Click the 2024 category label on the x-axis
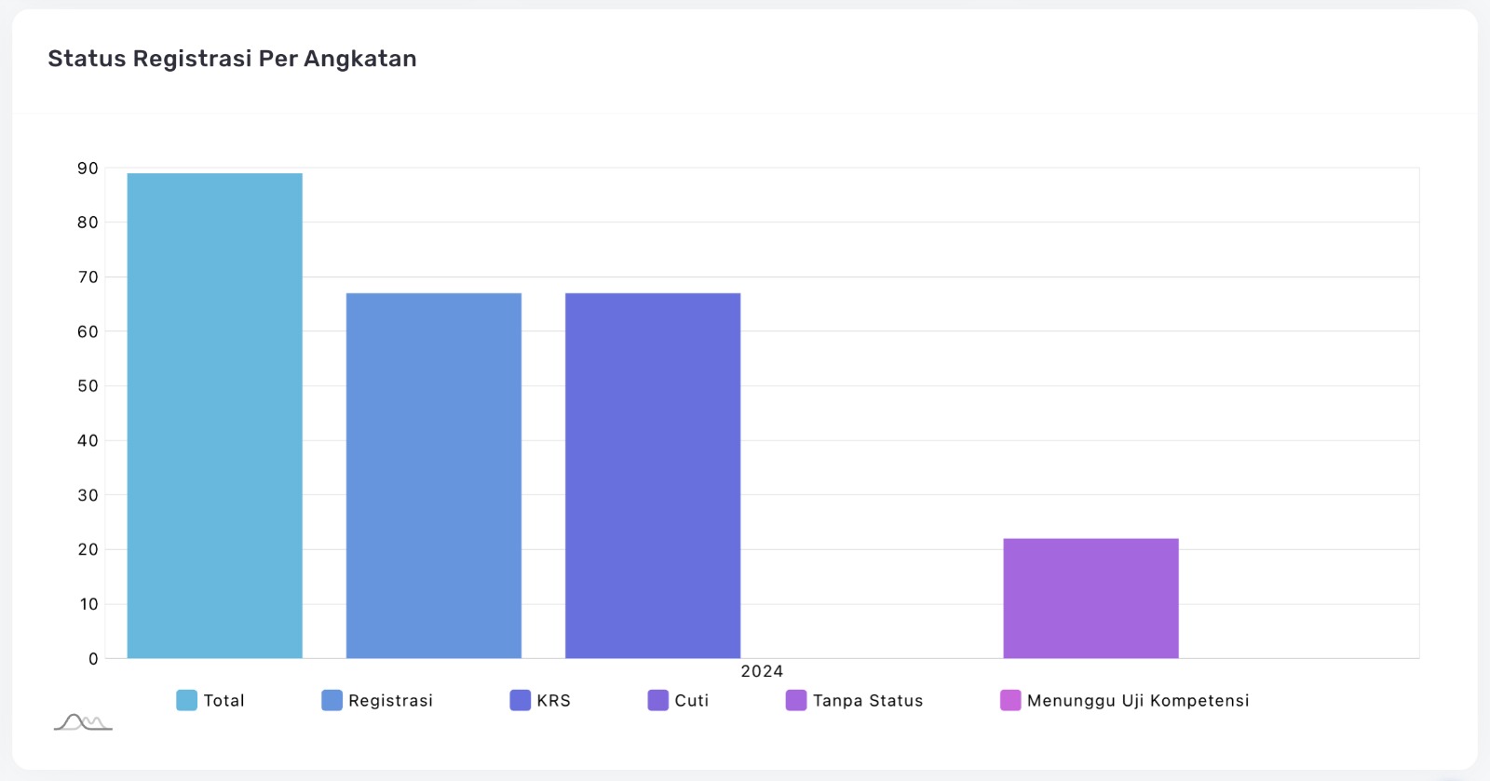 762,671
